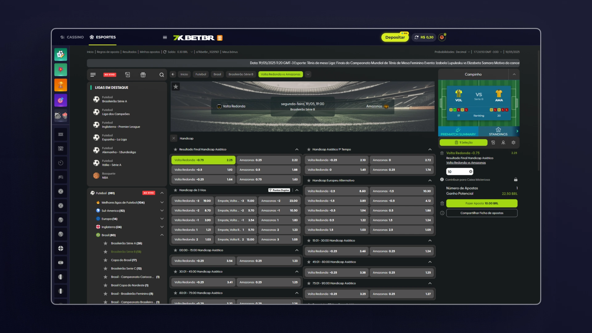Open the purple target icon in left rail
592x333 pixels.
point(61,100)
